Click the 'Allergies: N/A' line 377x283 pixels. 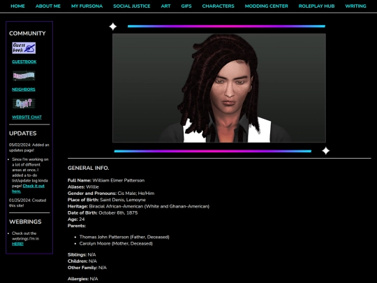coord(83,279)
